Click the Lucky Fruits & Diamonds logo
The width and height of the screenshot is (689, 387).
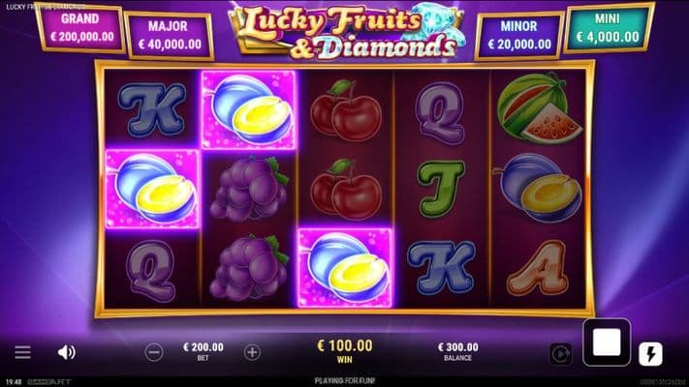coord(346,32)
